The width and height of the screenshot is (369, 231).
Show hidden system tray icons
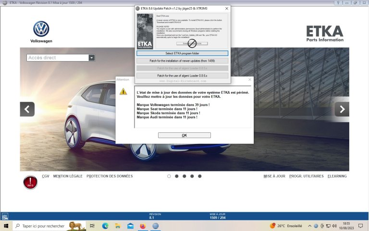(310, 226)
